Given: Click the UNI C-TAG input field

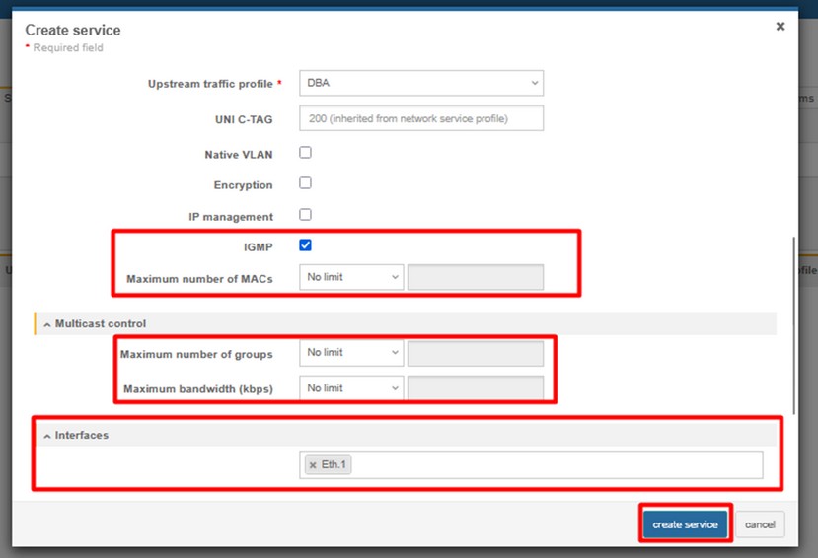Looking at the screenshot, I should [x=421, y=118].
